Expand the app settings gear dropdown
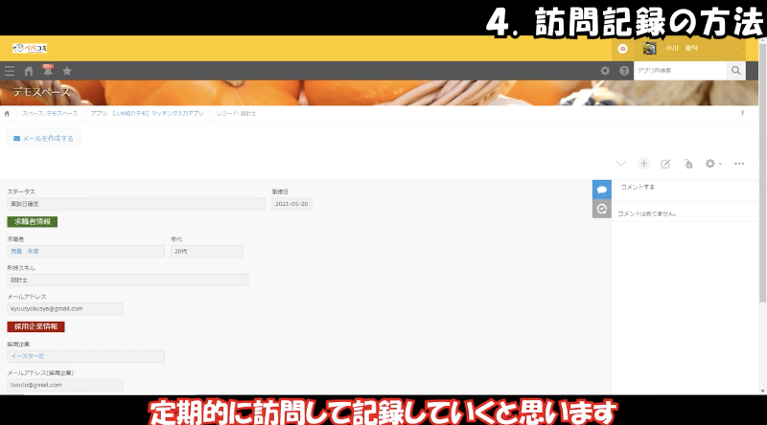Image resolution: width=767 pixels, height=425 pixels. pyautogui.click(x=712, y=164)
